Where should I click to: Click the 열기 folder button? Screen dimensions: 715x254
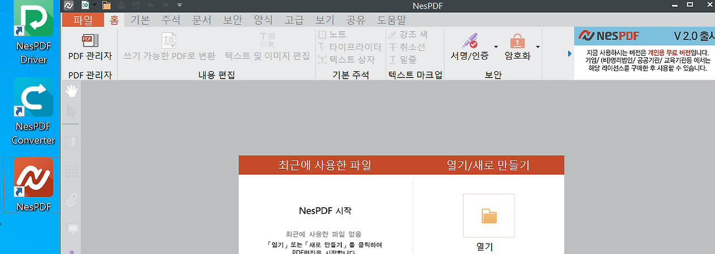pos(489,216)
